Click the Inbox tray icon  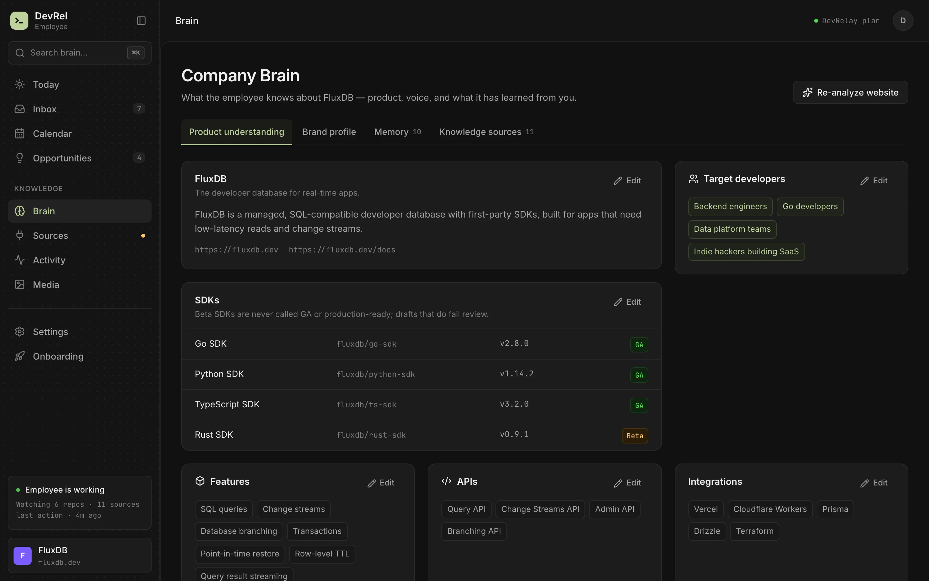tap(20, 109)
